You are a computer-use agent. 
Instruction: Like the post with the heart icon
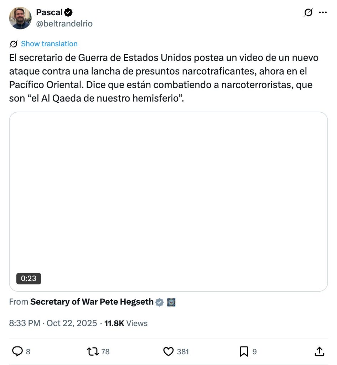point(168,352)
